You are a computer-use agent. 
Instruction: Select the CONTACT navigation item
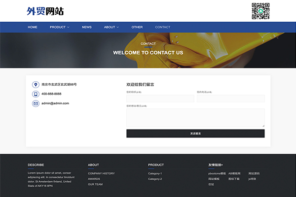coord(162,27)
